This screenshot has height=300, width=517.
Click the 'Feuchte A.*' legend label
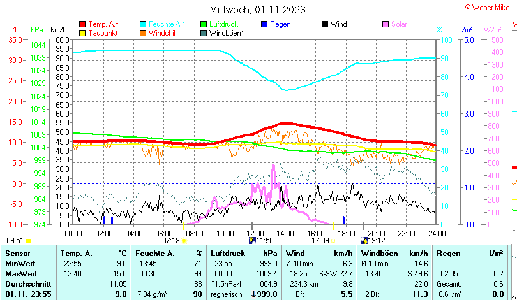[x=167, y=24]
